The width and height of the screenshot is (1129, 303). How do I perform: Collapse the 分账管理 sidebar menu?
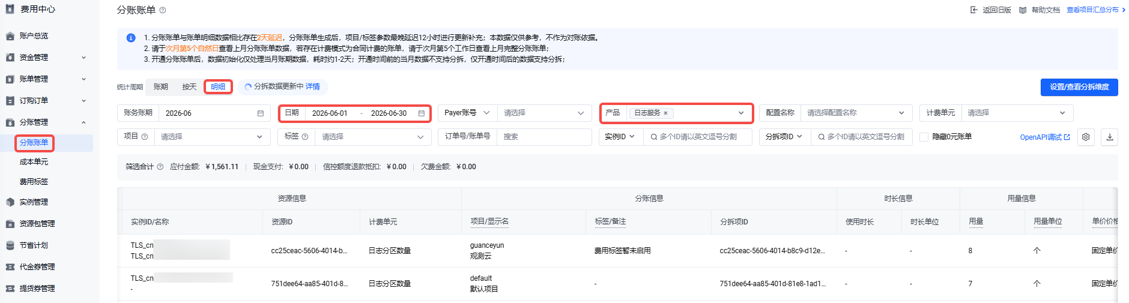(x=83, y=122)
